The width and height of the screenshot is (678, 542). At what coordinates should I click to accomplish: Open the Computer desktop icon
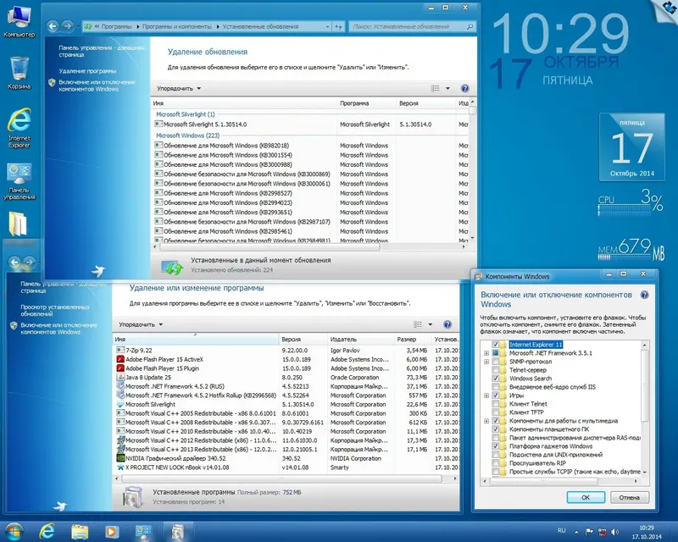coord(19,20)
